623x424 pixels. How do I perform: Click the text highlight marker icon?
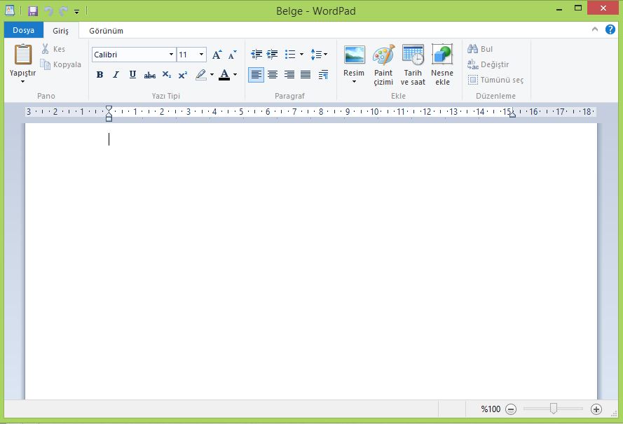(x=201, y=75)
